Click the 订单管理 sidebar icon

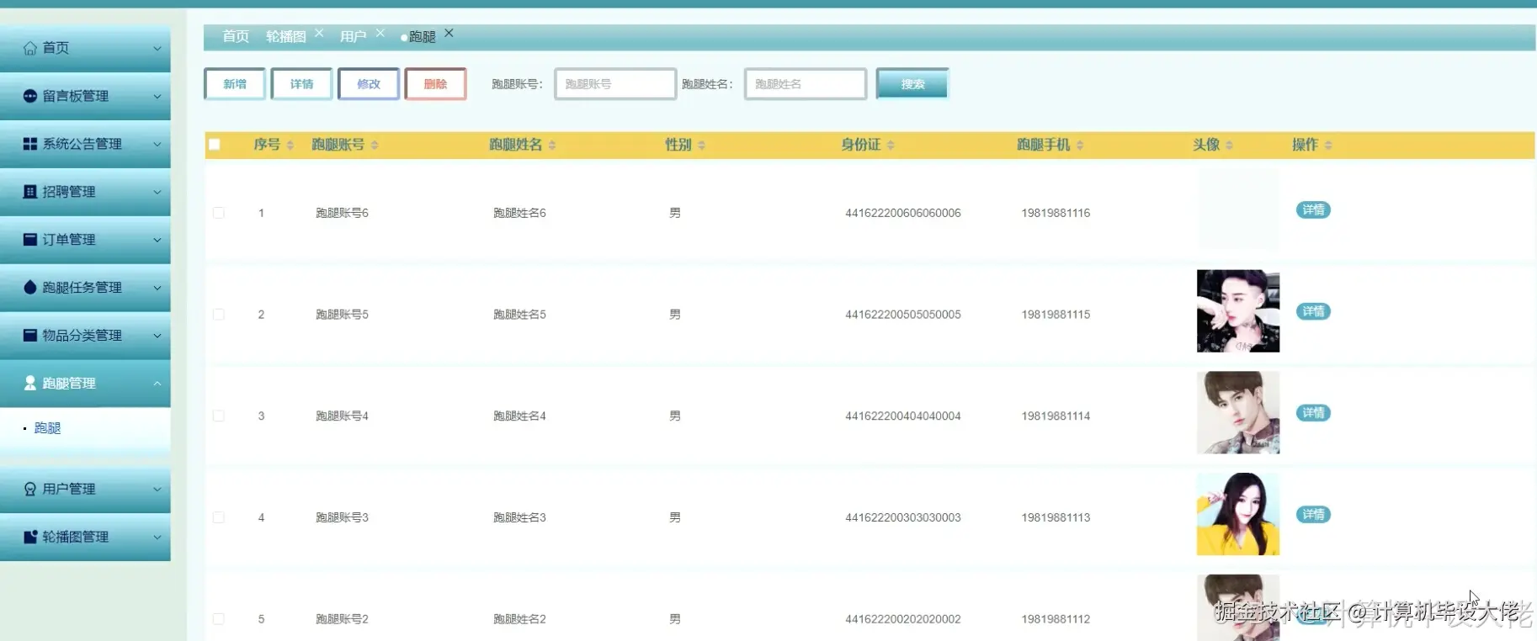pos(30,240)
